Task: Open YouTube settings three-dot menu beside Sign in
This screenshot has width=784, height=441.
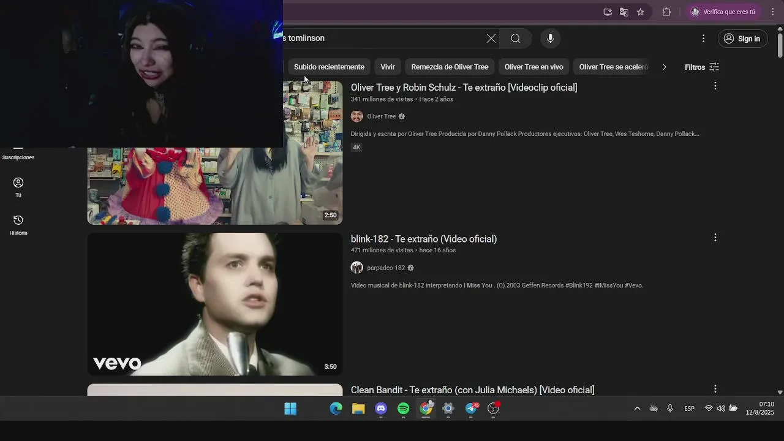Action: point(703,39)
